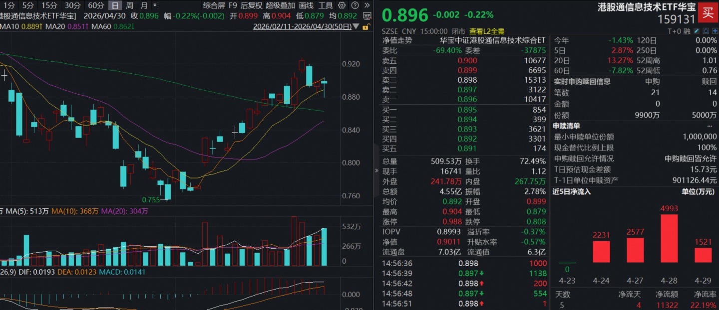This screenshot has width=719, height=310.
Task: Collapse the side panel splitter arrow
Action: [377, 170]
